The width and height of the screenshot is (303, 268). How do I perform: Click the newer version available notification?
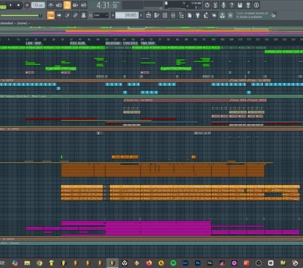pyautogui.click(x=252, y=15)
